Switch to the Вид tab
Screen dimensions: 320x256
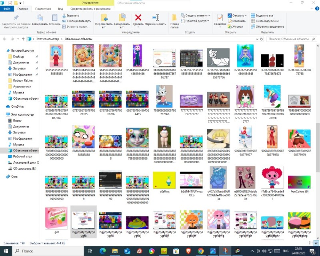[x=60, y=9]
